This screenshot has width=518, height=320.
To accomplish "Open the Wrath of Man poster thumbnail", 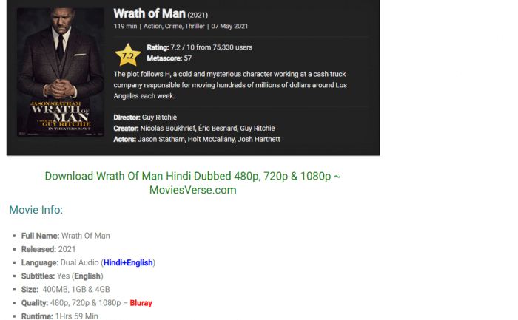I will [61, 72].
